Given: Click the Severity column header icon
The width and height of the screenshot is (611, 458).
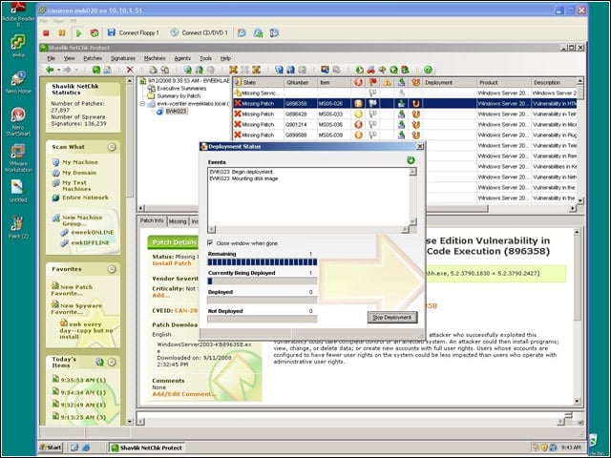Looking at the screenshot, I should pos(358,83).
